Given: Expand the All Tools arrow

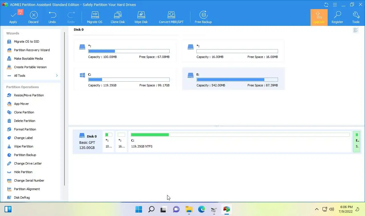Looking at the screenshot, I should pos(57,76).
